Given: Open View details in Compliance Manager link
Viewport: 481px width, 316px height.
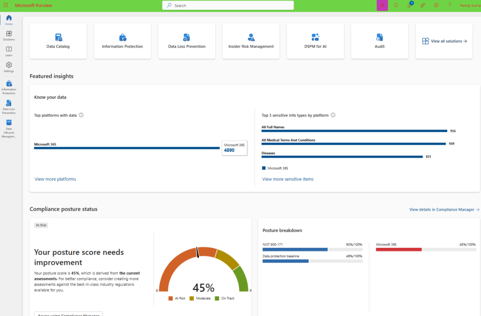Looking at the screenshot, I should click(x=444, y=209).
